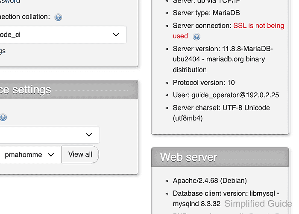Viewport: 299px width, 214px height.
Task: Open the pmahomme theme dropdown
Action: [x=30, y=155]
